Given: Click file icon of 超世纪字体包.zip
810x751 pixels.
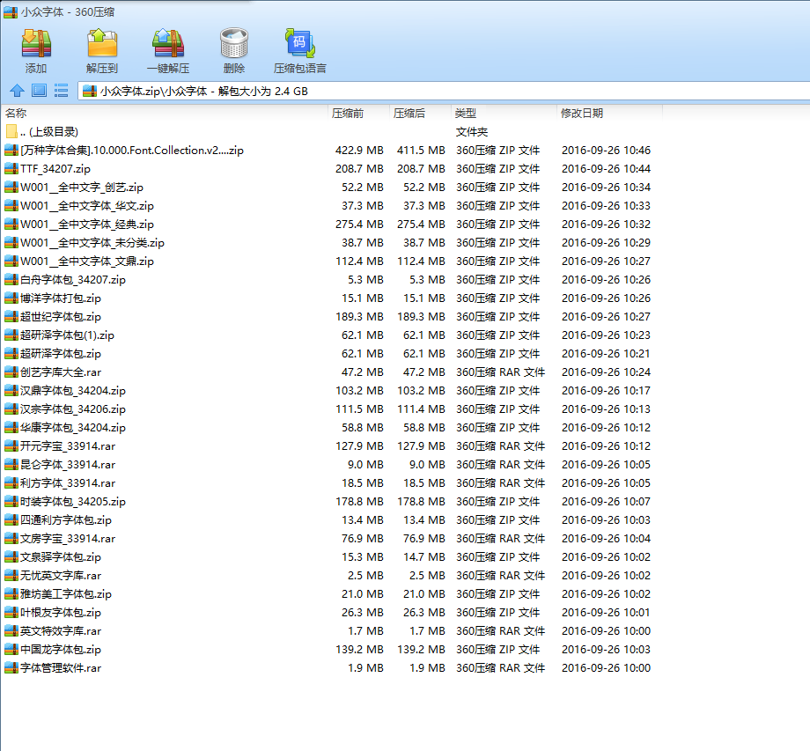Looking at the screenshot, I should pyautogui.click(x=11, y=317).
